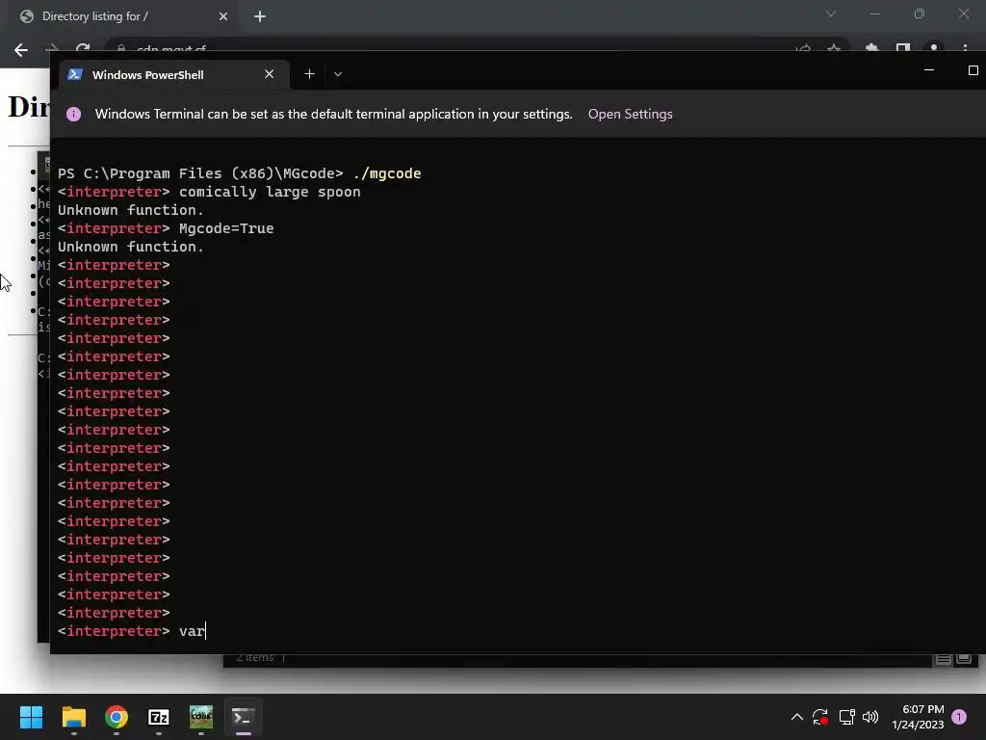This screenshot has width=986, height=740.
Task: Click the './mgcode' command text
Action: tap(387, 173)
